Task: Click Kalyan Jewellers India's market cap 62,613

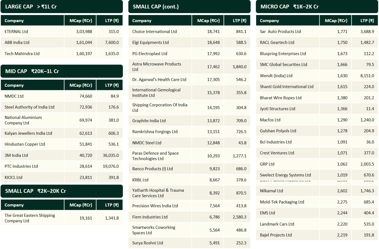Action: (x=86, y=133)
